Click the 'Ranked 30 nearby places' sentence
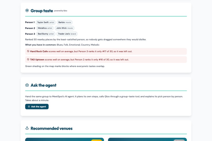 85,39
